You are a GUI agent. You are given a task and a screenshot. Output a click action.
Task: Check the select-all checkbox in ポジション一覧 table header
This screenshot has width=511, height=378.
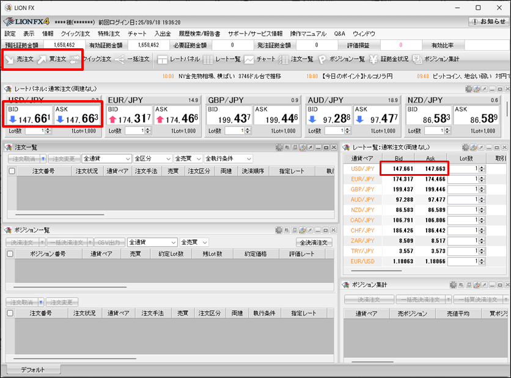point(10,253)
